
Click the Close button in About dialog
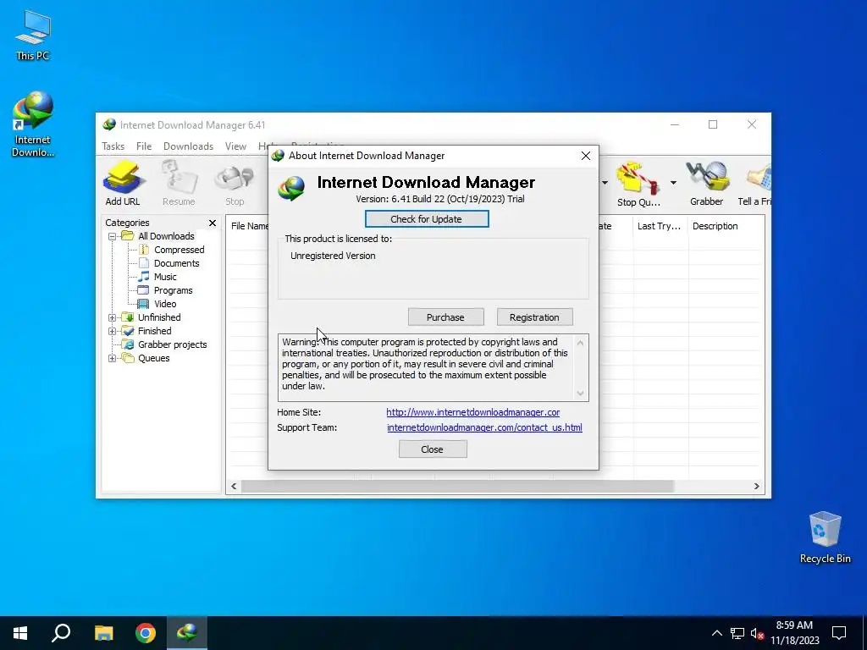pyautogui.click(x=433, y=449)
